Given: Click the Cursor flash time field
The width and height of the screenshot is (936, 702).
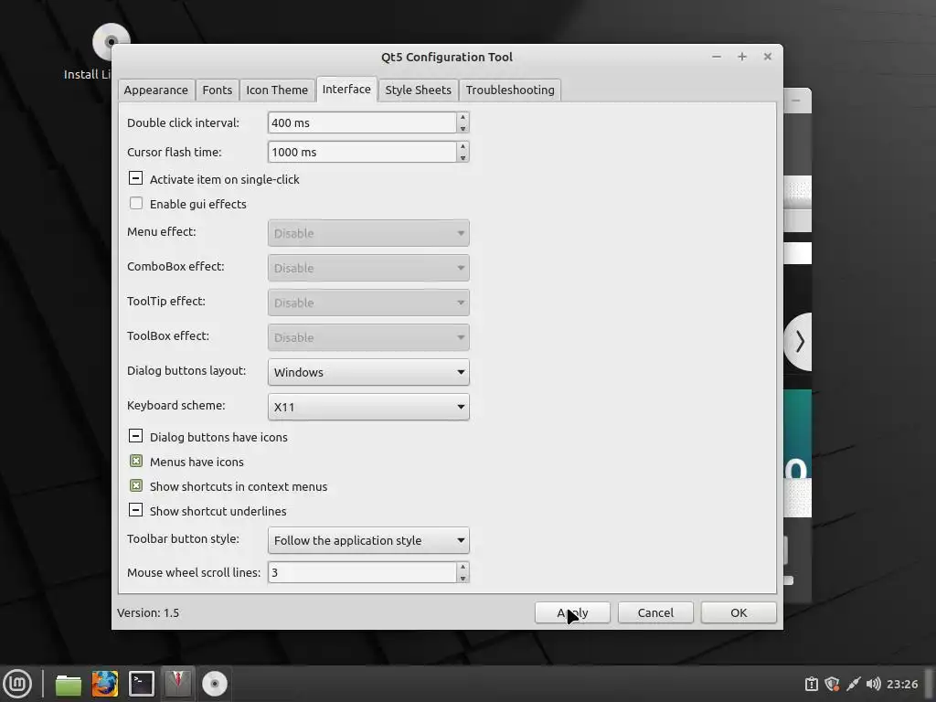Looking at the screenshot, I should coord(362,152).
